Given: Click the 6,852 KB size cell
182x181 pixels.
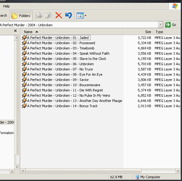Looking at the screenshot, I should click(x=144, y=95).
